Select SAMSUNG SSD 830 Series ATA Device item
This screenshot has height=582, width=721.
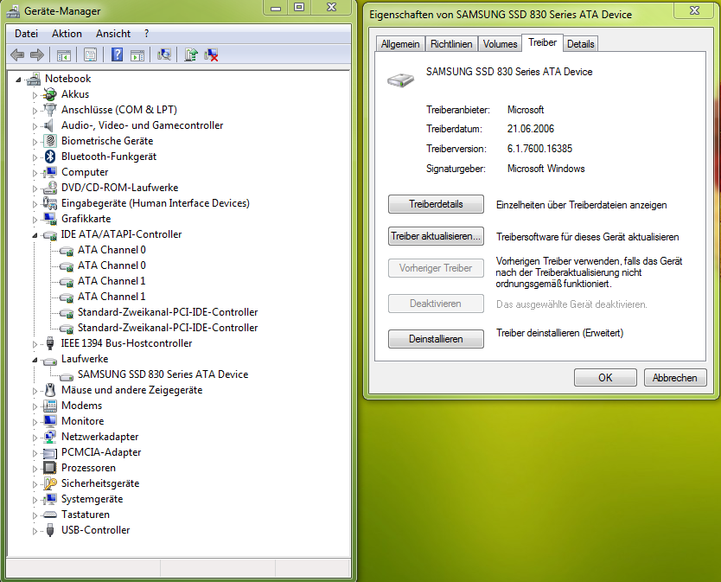[x=163, y=374]
